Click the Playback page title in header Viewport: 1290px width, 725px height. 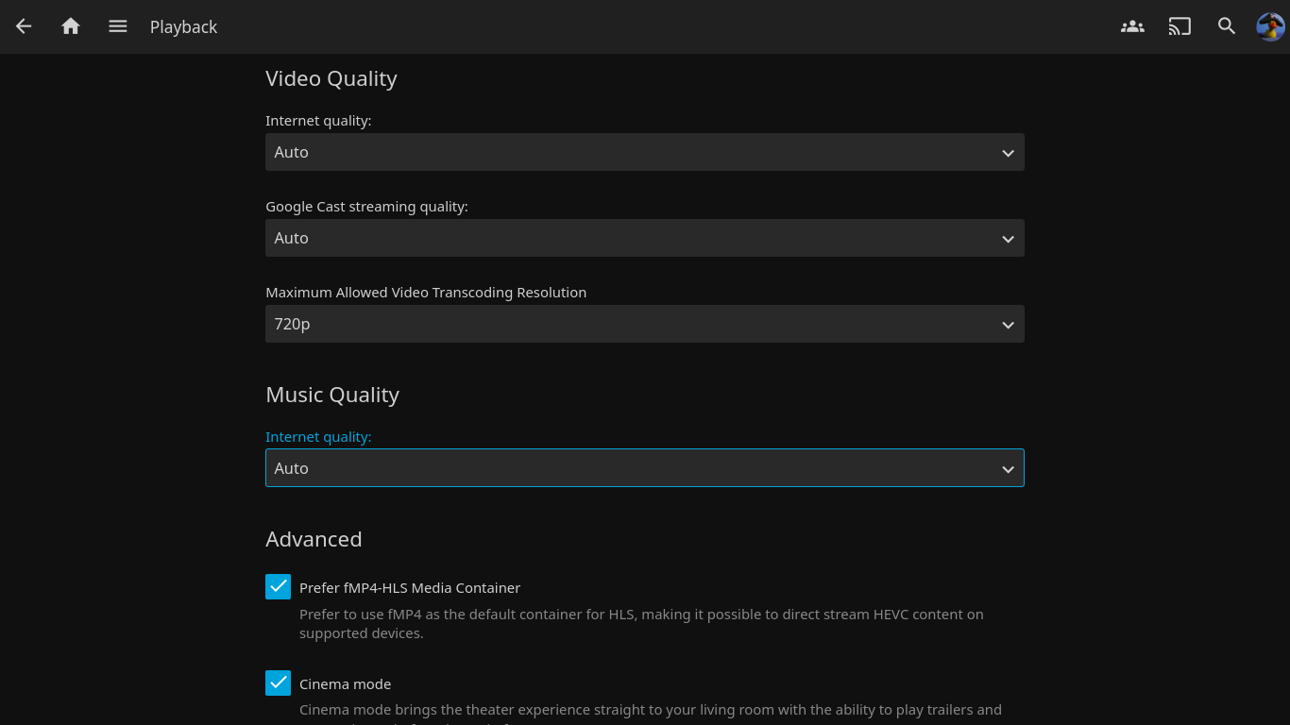[183, 27]
